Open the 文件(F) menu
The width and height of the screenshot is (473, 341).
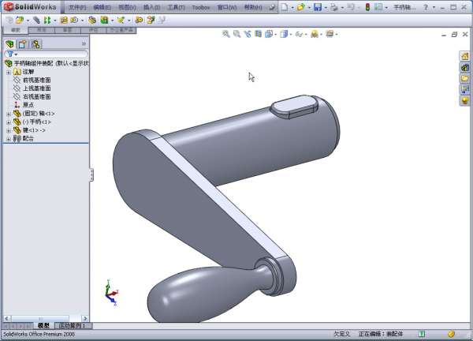76,6
